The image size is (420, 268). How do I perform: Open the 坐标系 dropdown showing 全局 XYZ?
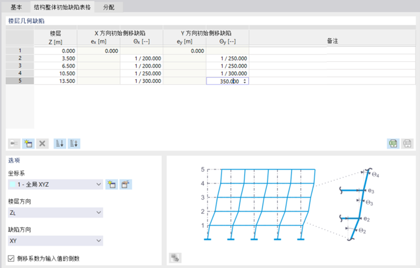click(x=55, y=185)
